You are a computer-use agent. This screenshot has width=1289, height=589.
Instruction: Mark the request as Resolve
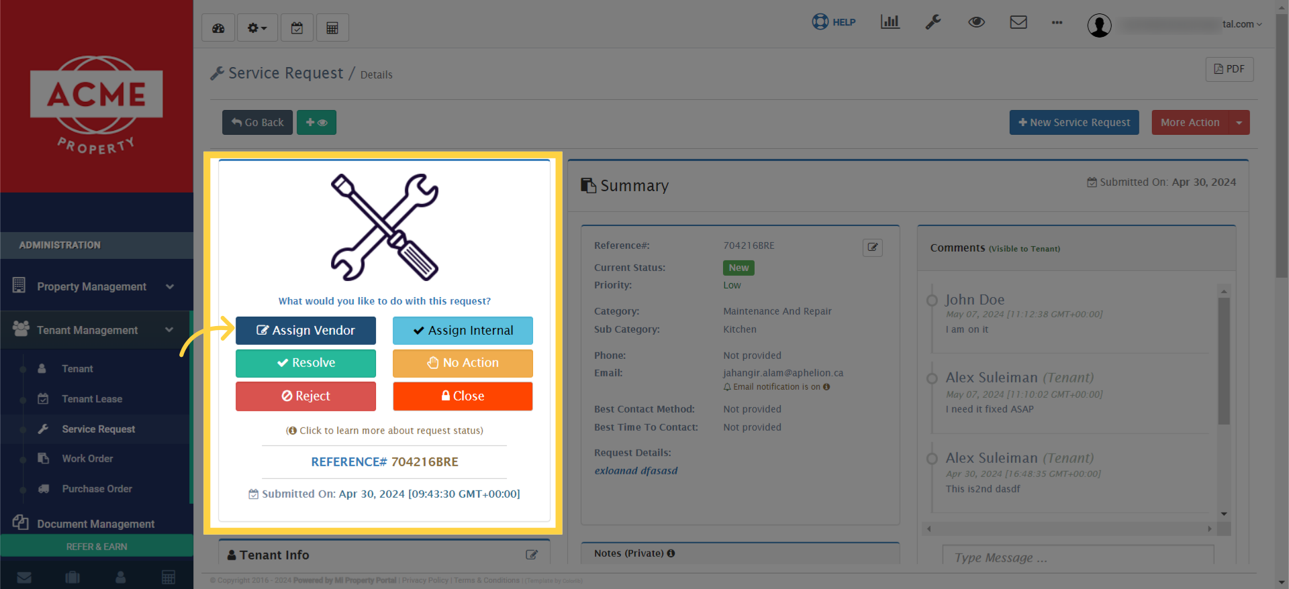[305, 363]
